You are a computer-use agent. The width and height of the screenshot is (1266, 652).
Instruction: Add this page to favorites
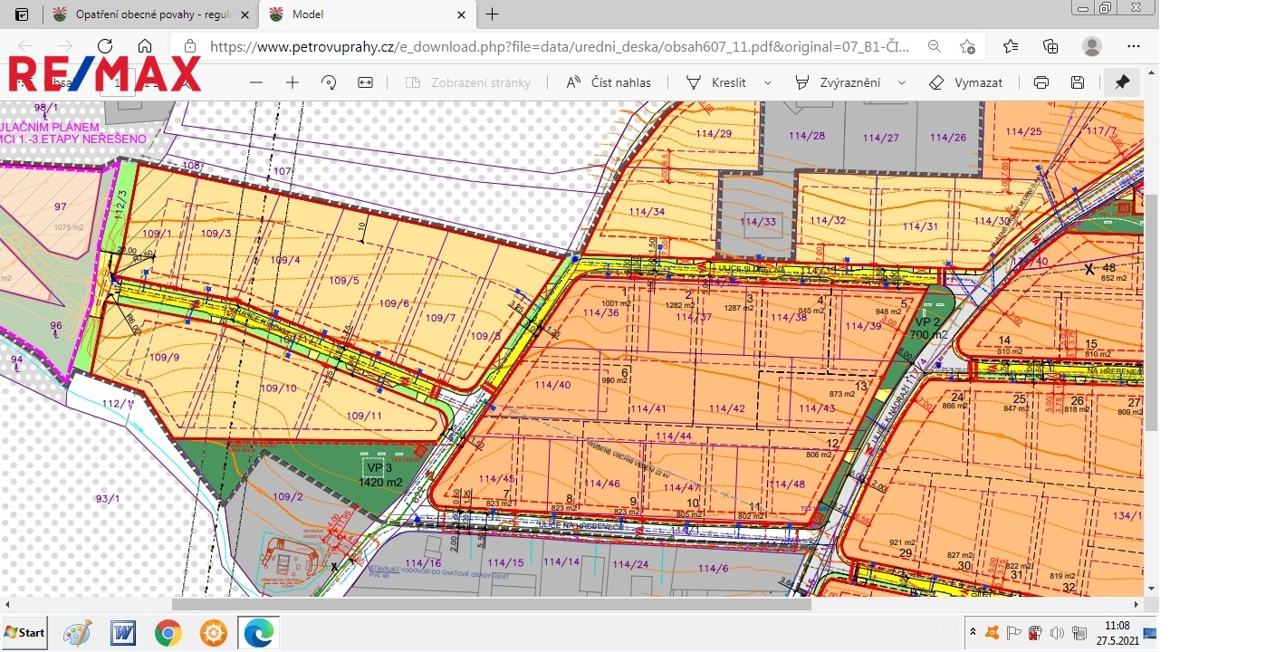pyautogui.click(x=968, y=46)
